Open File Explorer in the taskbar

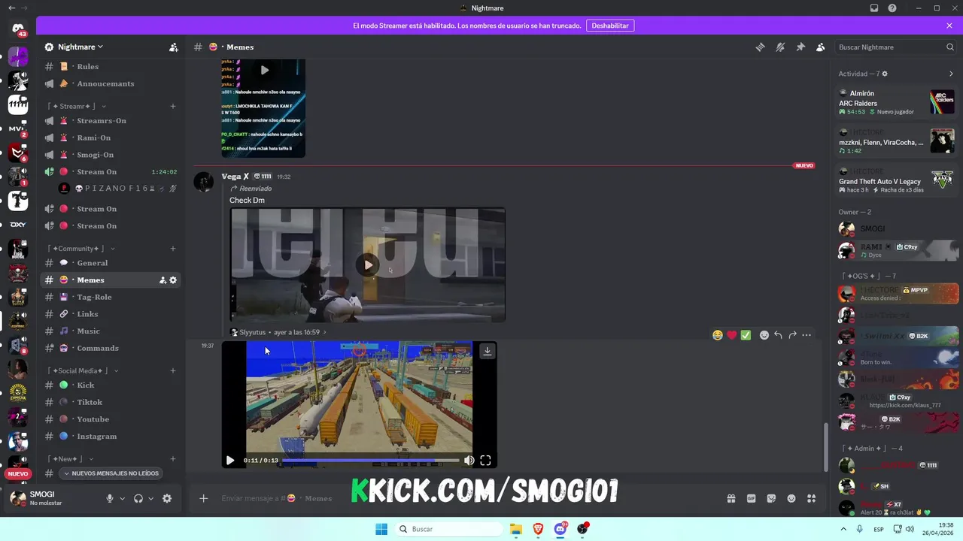point(516,529)
